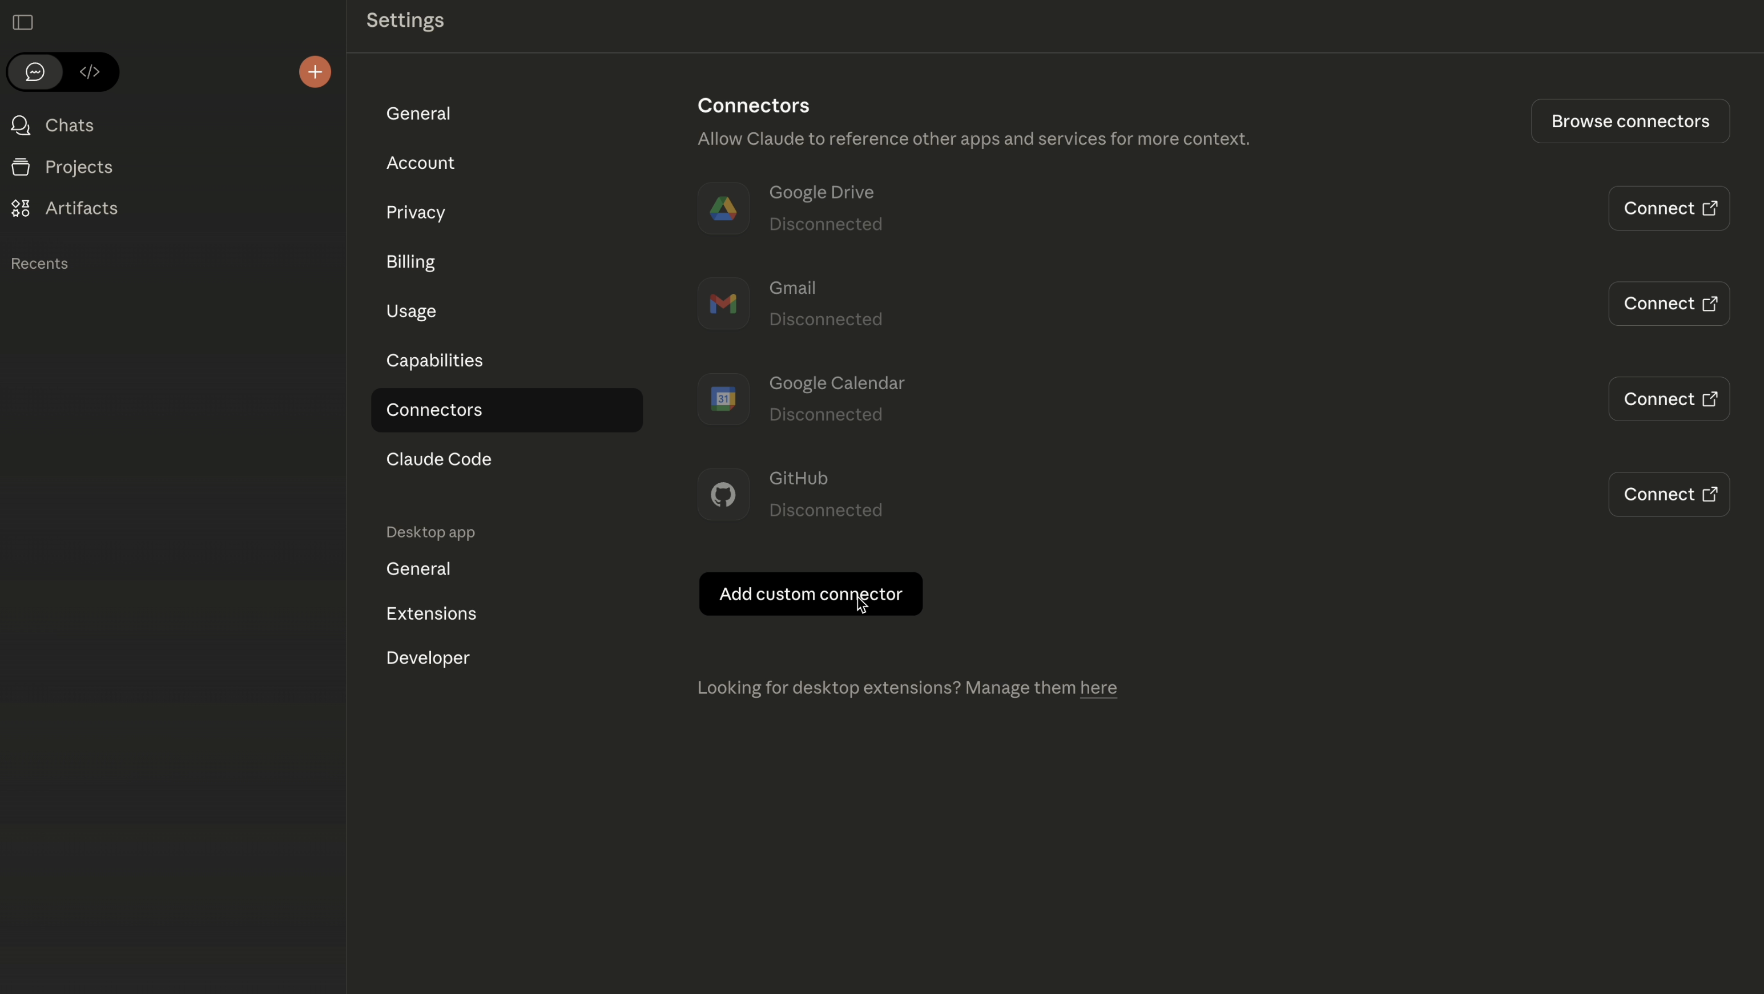Image resolution: width=1764 pixels, height=994 pixels.
Task: Open Chats from the sidebar
Action: (x=69, y=126)
